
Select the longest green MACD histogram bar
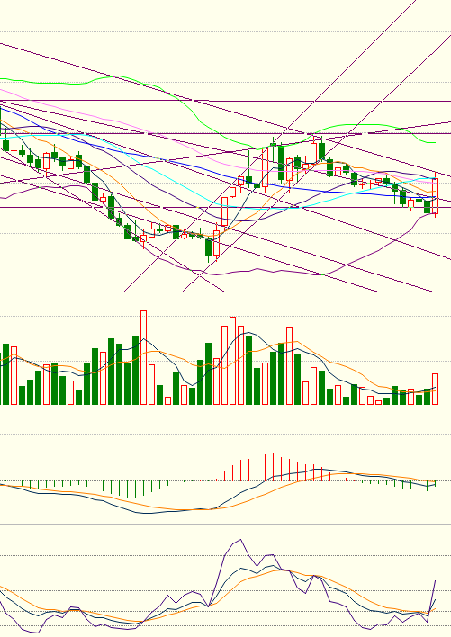coord(127,489)
